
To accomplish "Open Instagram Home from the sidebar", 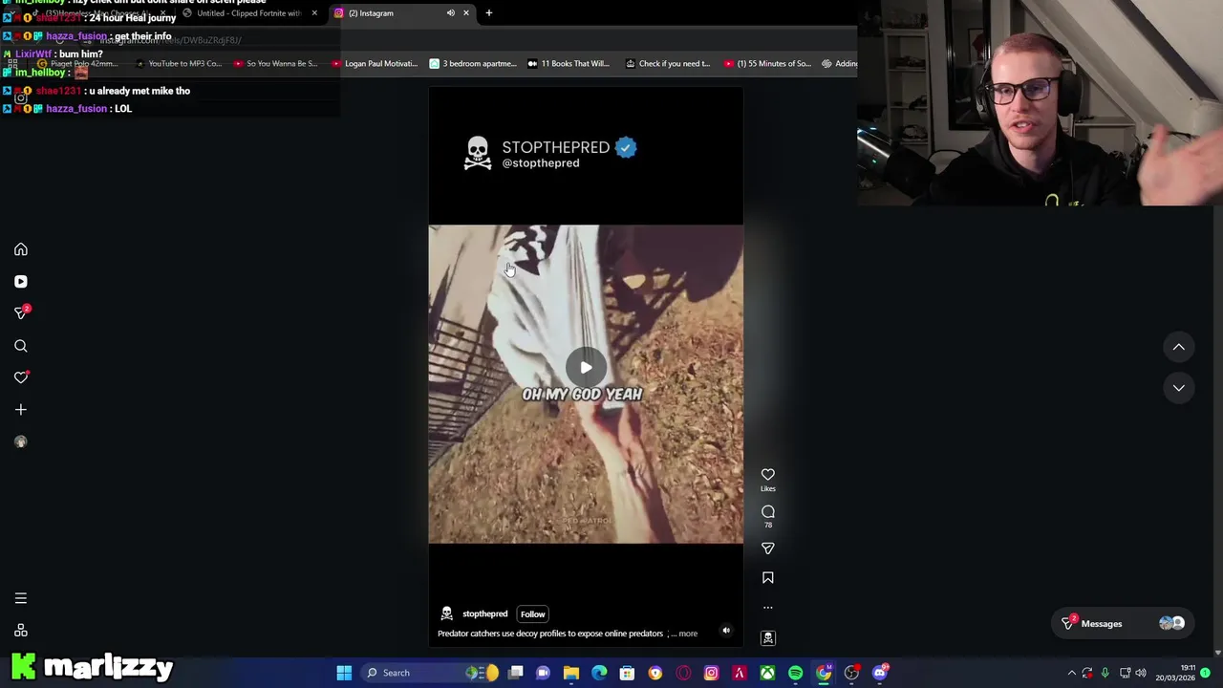I will click(20, 249).
